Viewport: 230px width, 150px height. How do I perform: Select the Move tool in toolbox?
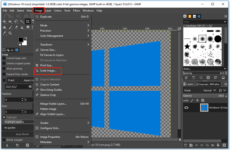pos(4,22)
